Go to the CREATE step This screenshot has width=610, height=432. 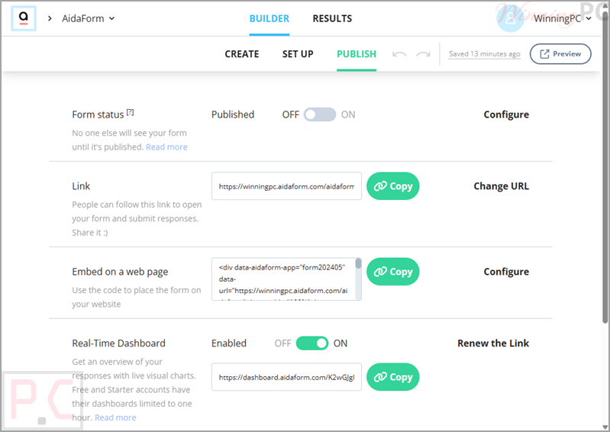pyautogui.click(x=241, y=54)
